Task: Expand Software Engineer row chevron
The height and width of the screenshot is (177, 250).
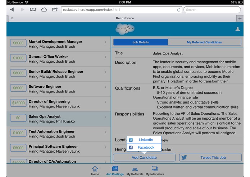Action: click(105, 87)
